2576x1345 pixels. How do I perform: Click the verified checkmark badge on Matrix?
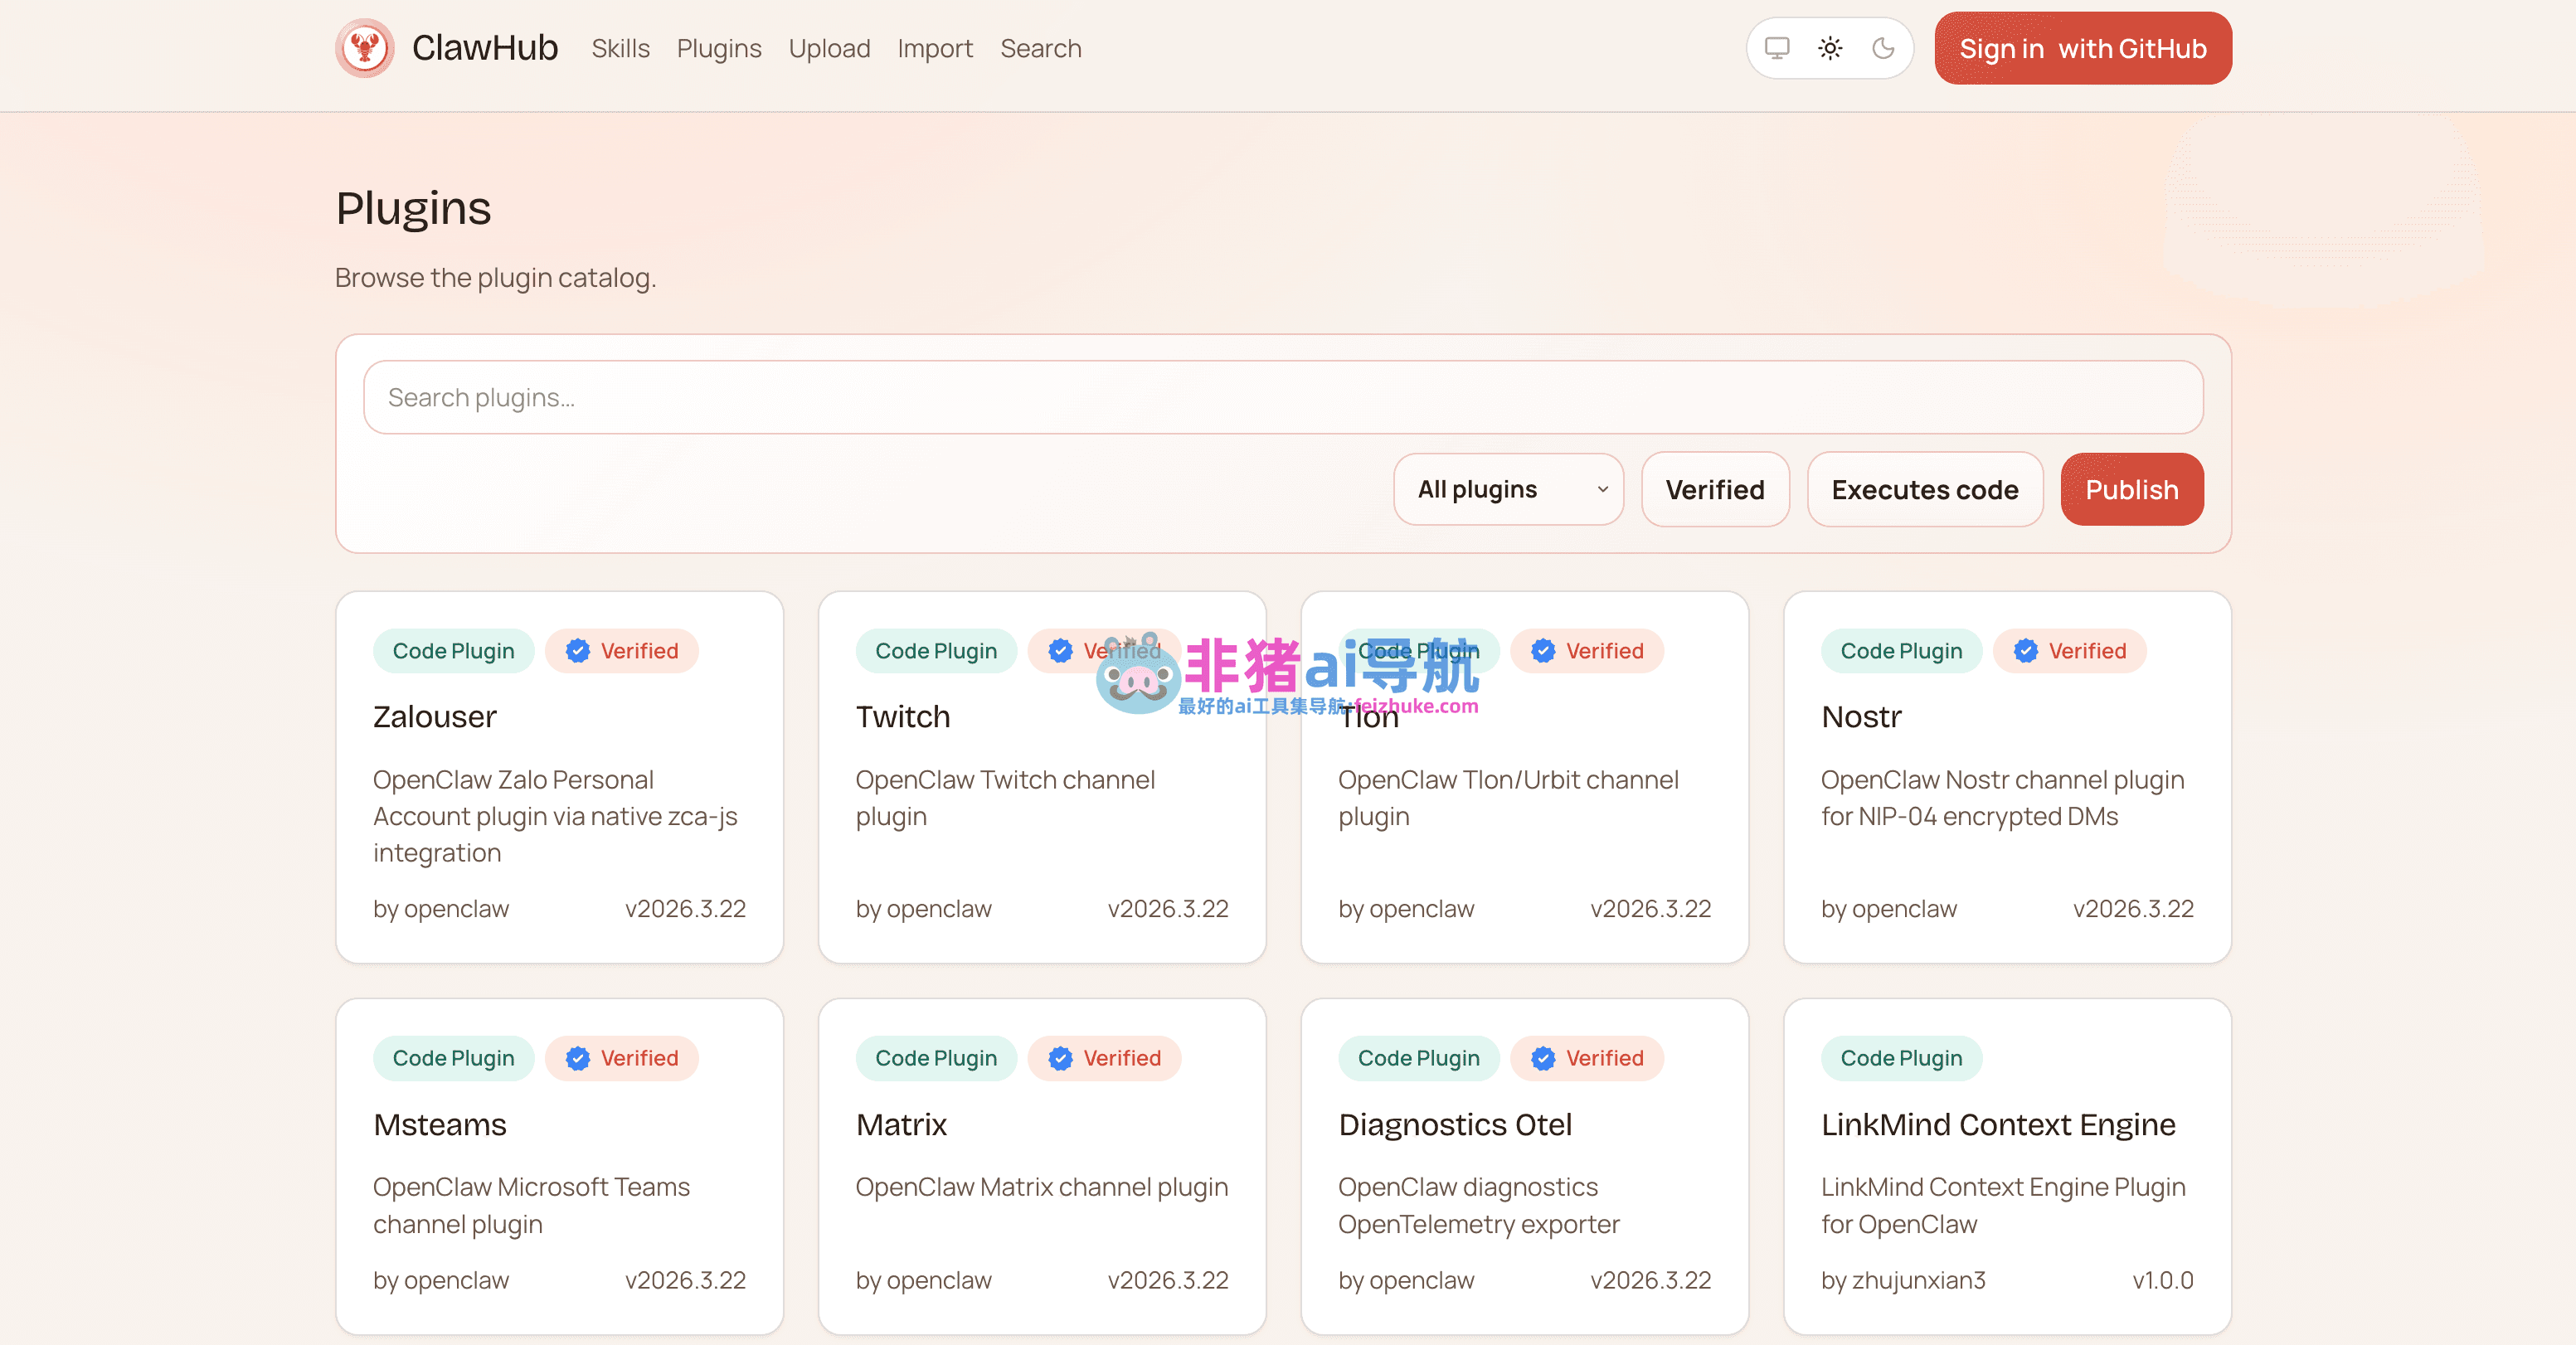[x=1061, y=1058]
